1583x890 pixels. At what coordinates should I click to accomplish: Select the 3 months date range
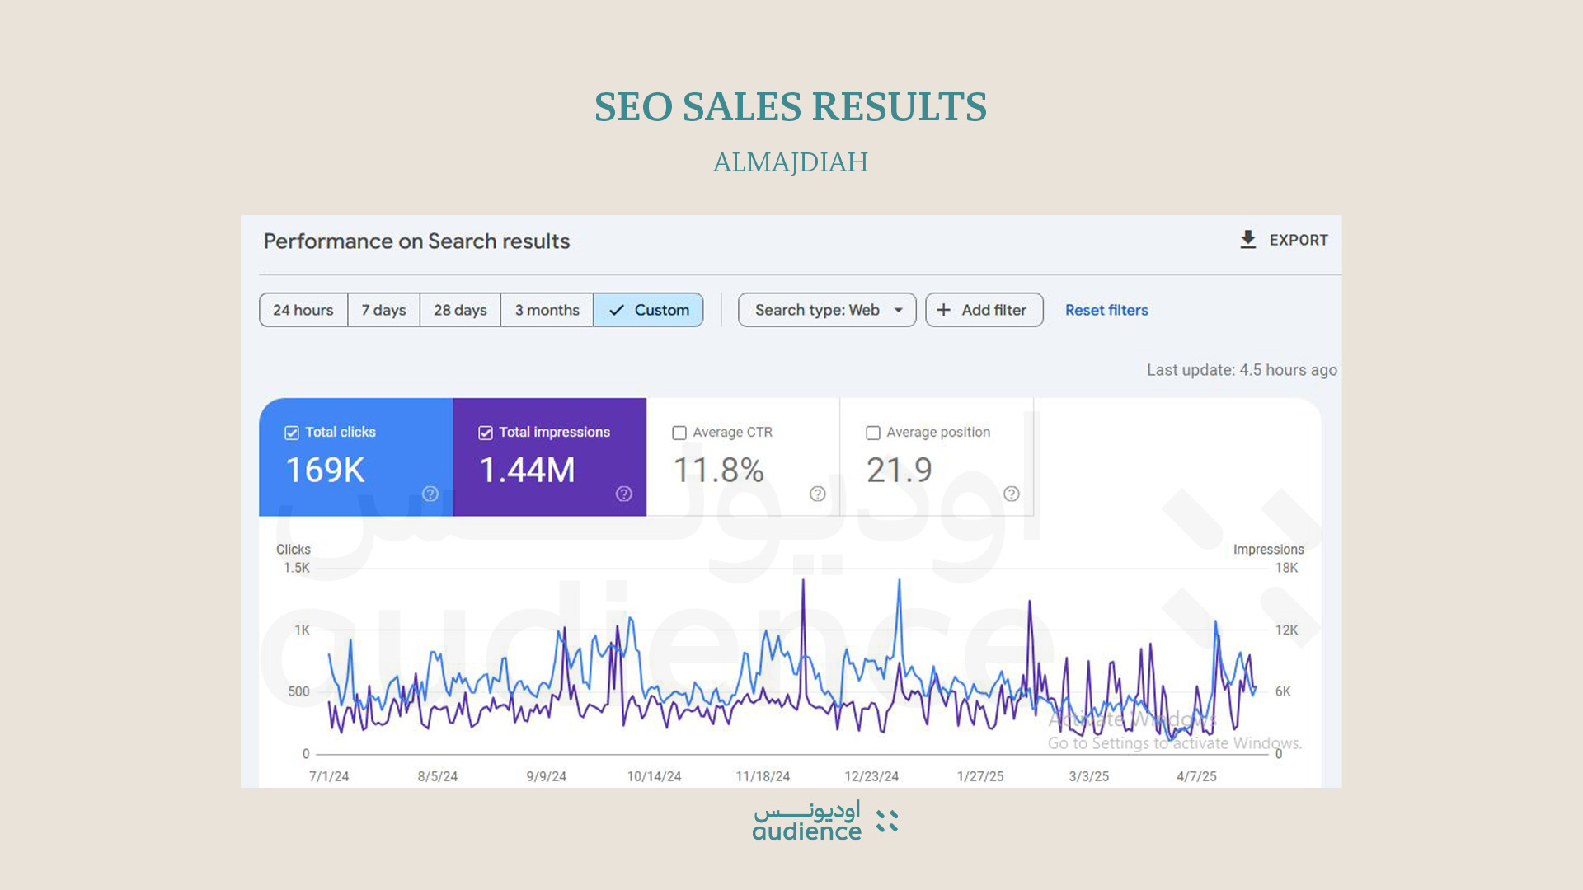547,310
